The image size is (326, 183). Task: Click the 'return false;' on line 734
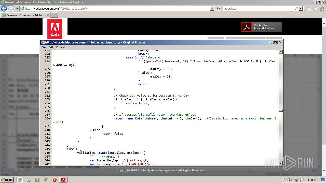click(138, 103)
